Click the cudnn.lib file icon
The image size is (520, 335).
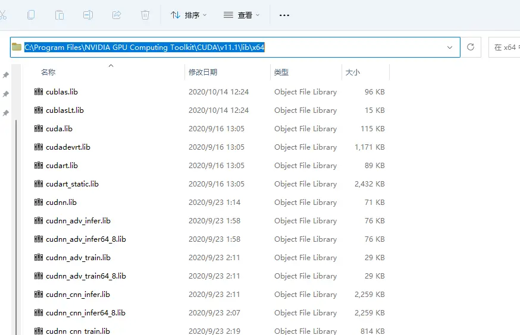click(39, 203)
